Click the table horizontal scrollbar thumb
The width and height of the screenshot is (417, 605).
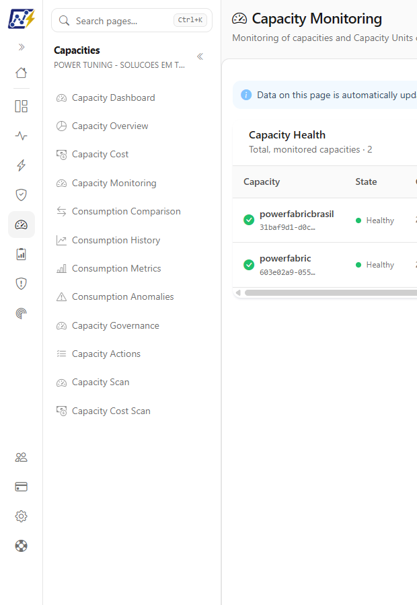331,293
